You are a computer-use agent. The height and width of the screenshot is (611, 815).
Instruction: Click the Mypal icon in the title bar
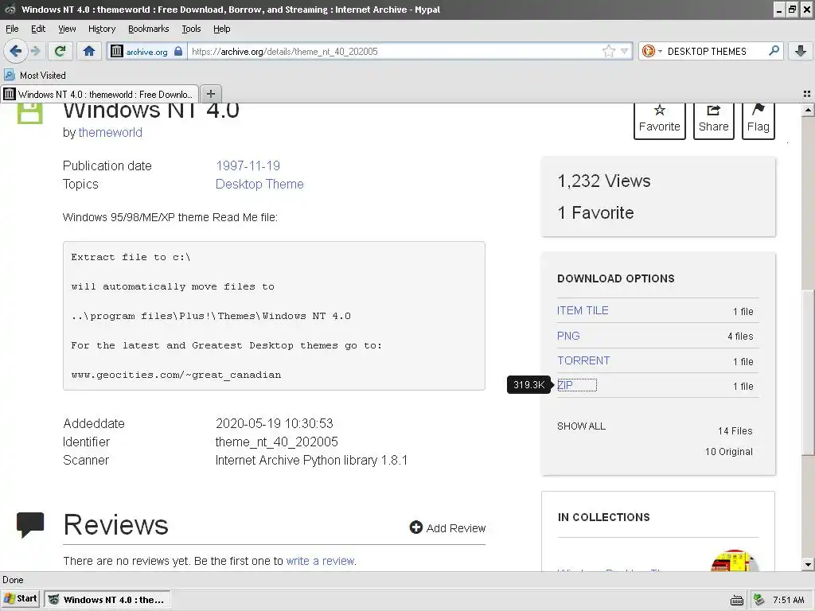point(10,10)
